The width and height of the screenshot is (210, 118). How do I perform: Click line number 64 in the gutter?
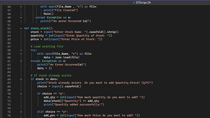coord(9,72)
